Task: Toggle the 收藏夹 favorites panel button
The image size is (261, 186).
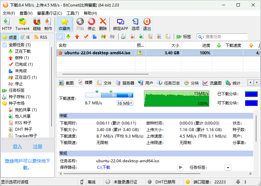Action: tap(65, 24)
